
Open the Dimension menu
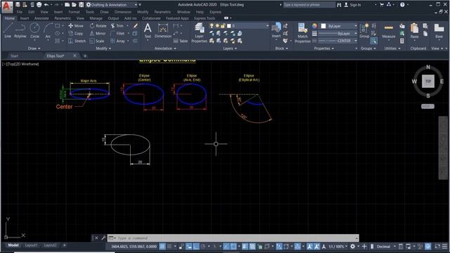tap(122, 12)
